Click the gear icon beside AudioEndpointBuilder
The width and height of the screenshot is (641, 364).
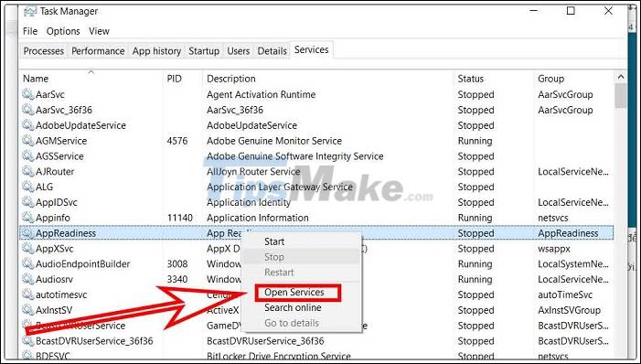(27, 263)
